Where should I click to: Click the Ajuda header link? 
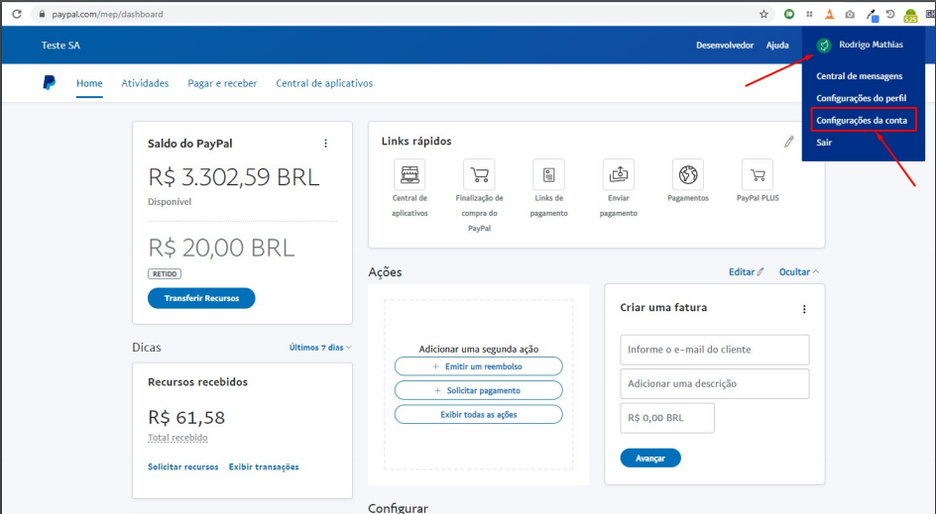pos(777,46)
